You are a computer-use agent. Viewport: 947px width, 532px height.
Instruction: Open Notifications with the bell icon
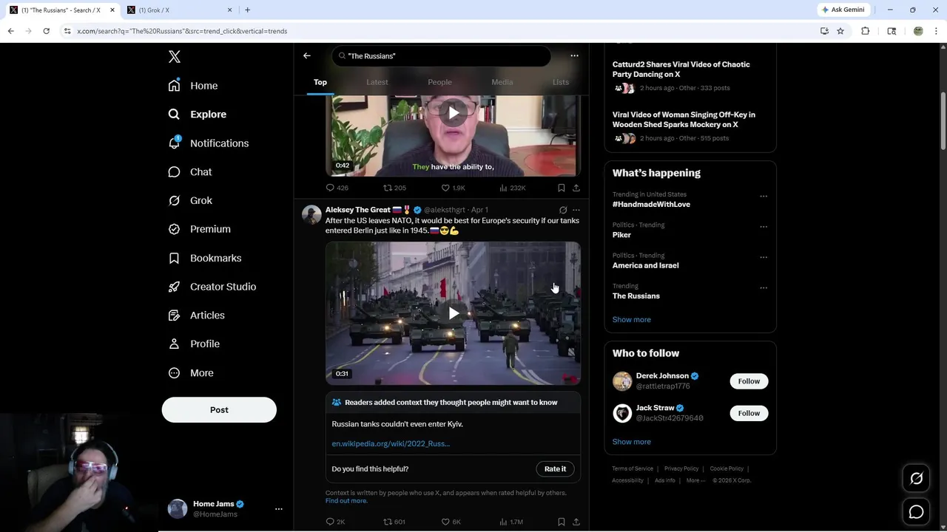[x=209, y=143]
